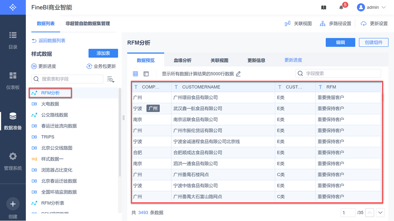
Task: Go to next page with down arrow
Action: [380, 212]
